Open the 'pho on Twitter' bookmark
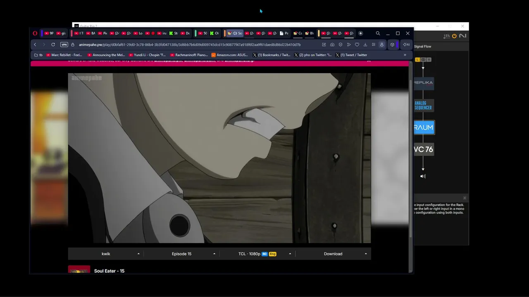Image resolution: width=529 pixels, height=297 pixels. [313, 55]
